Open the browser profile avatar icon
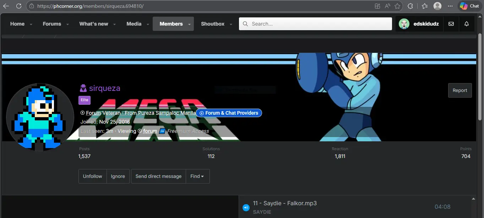The width and height of the screenshot is (484, 218). click(x=437, y=6)
